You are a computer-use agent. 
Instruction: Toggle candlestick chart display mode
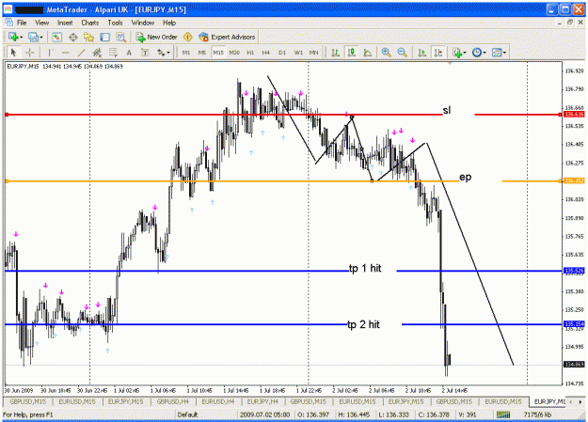pyautogui.click(x=352, y=53)
